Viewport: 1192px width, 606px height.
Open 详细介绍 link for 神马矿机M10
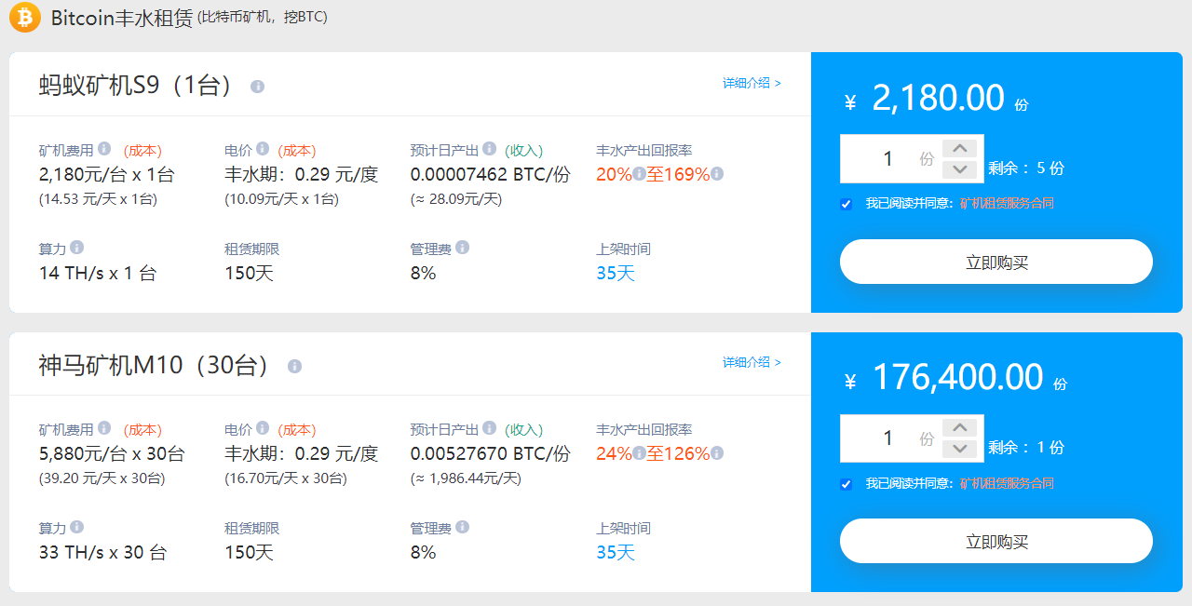(x=752, y=362)
